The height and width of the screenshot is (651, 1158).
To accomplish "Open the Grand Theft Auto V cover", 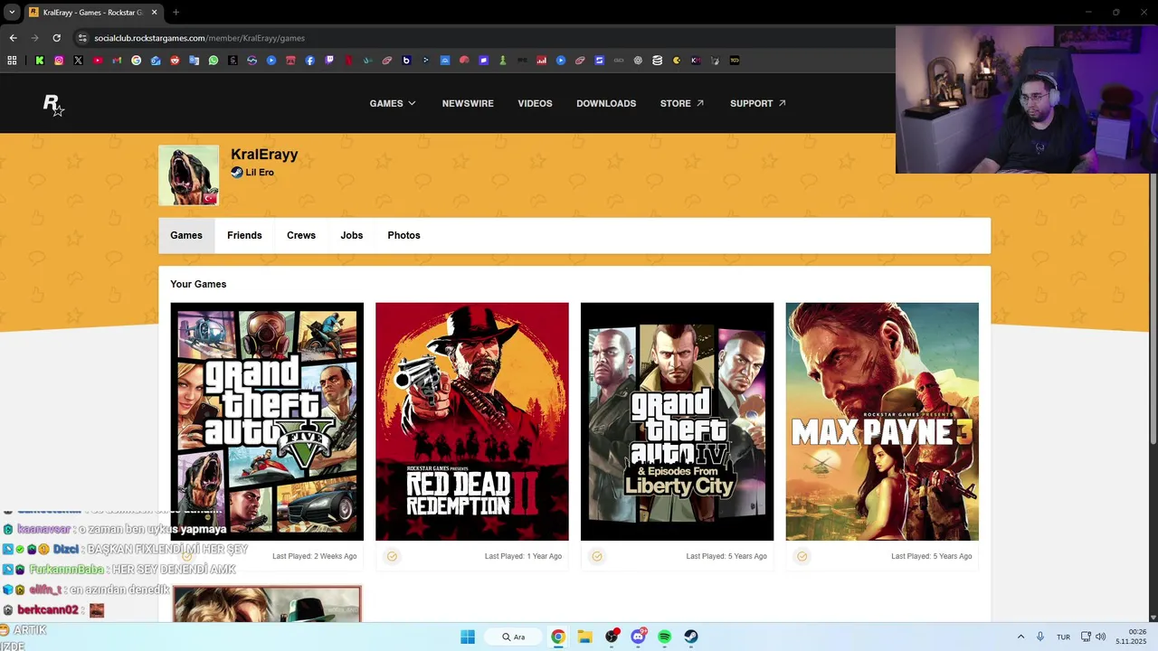I will 267,421.
